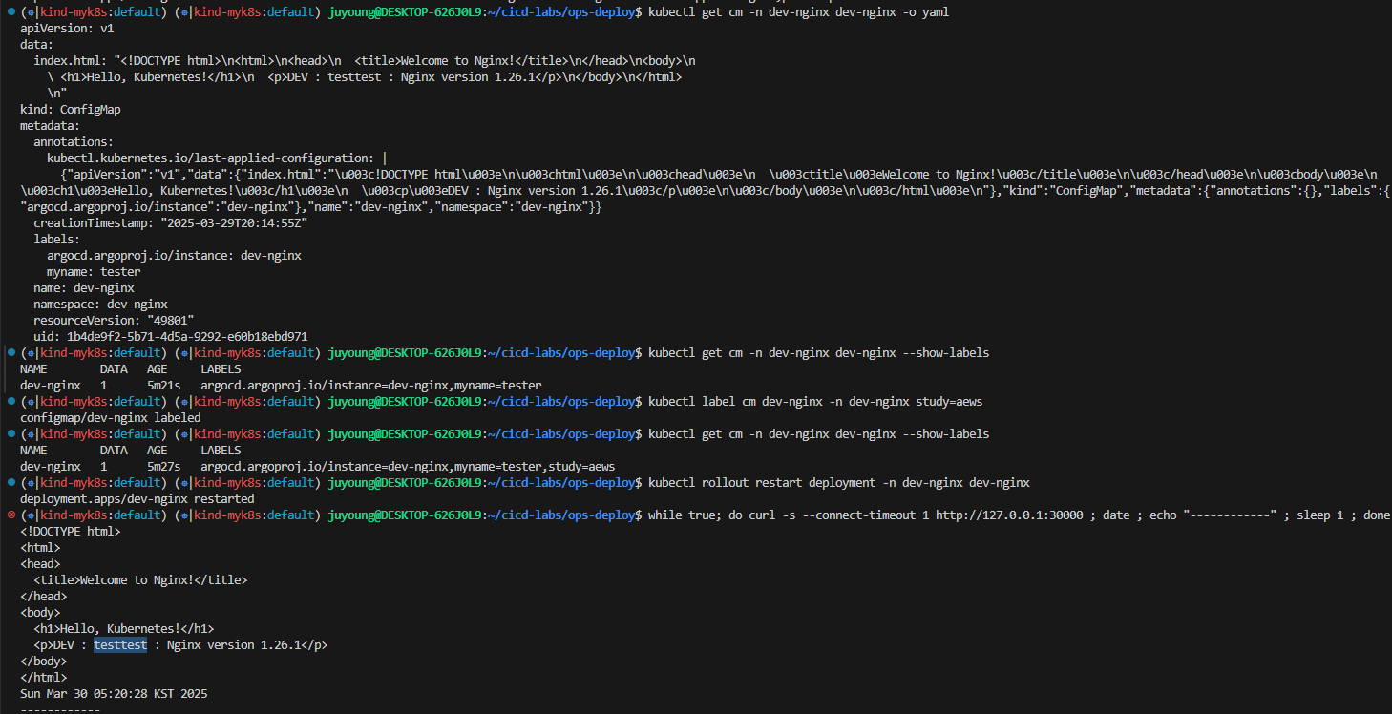Click 'argocd.argoproj.io/instance: dev-nginx' YAML label line
Viewport: 1392px width, 714px height.
pyautogui.click(x=174, y=256)
